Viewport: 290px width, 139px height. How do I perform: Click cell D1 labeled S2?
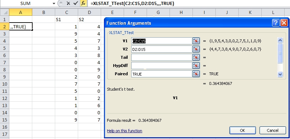tap(89, 19)
